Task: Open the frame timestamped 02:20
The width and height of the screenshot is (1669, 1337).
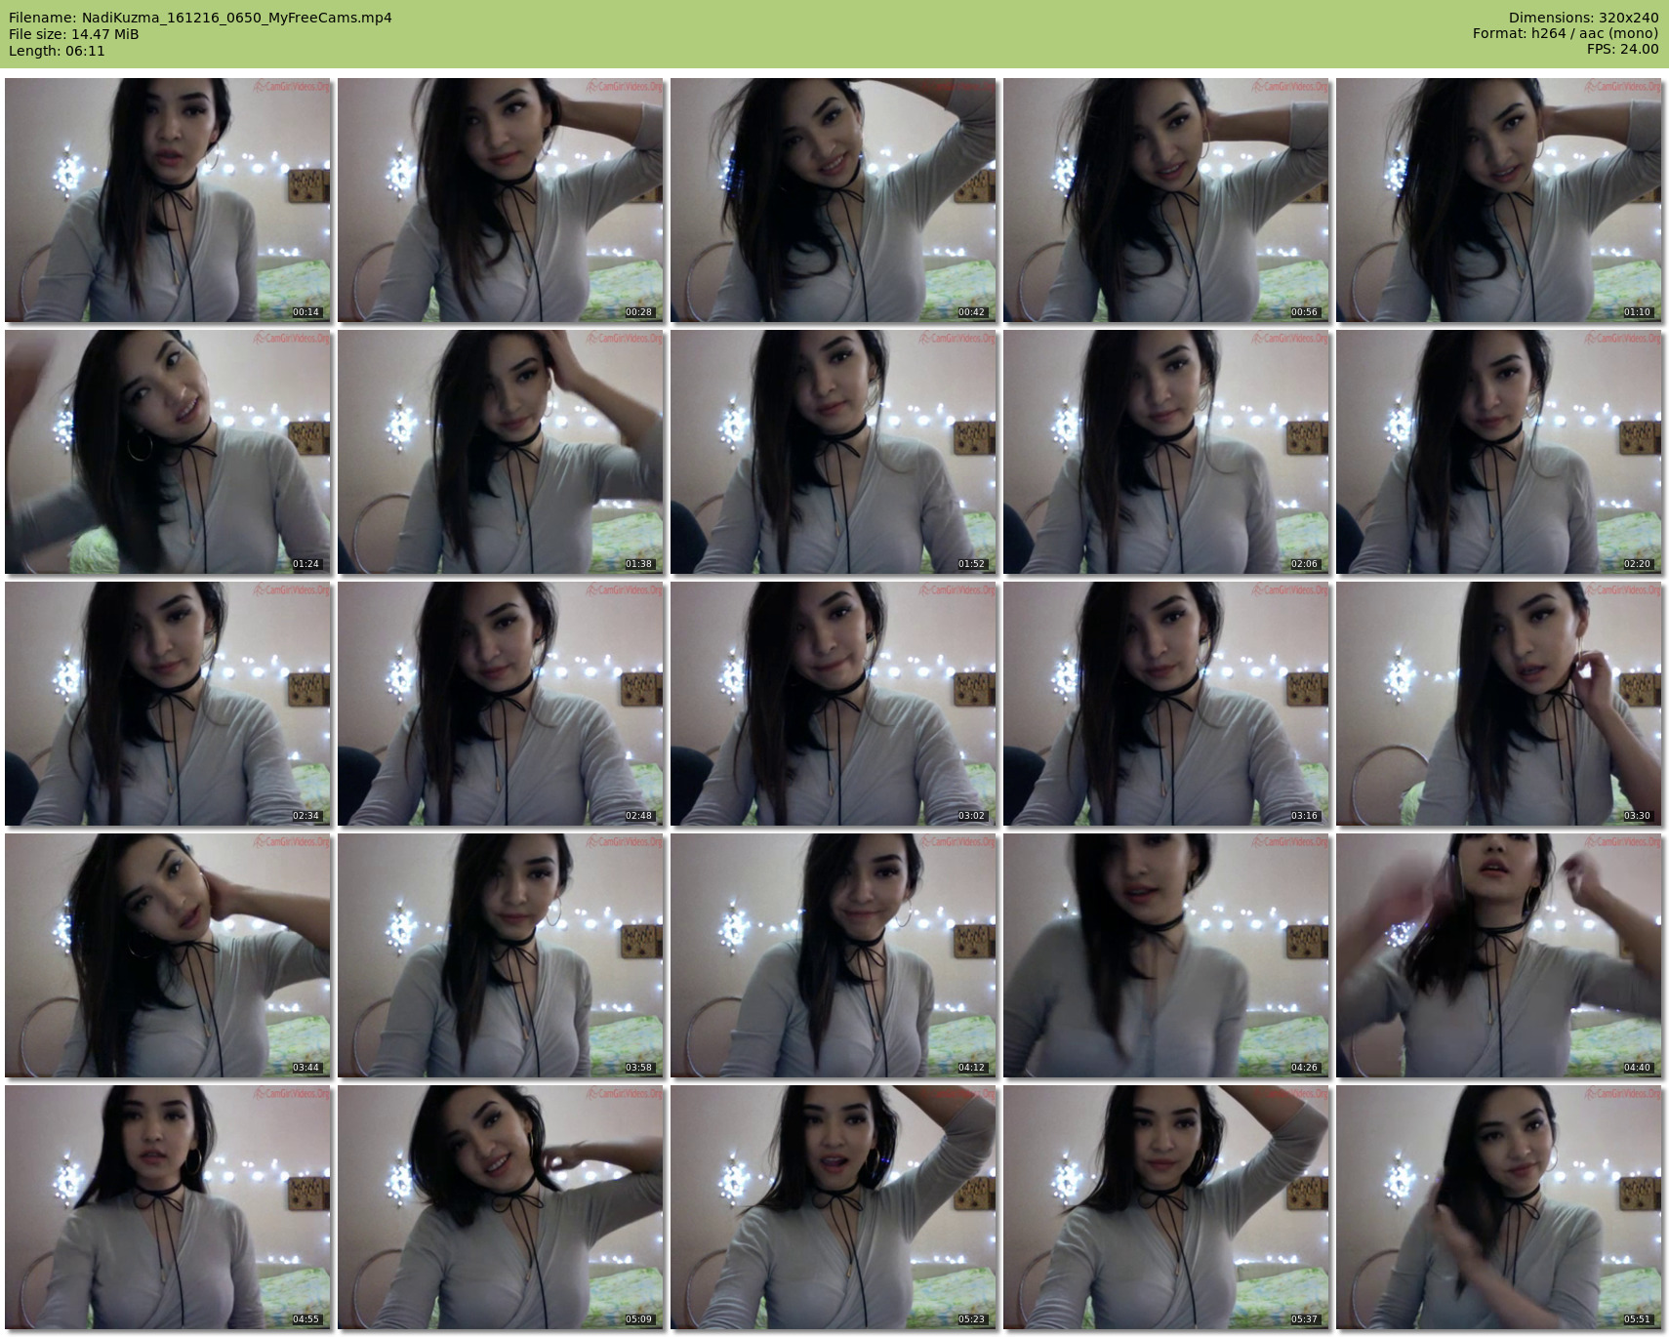Action: [1498, 452]
